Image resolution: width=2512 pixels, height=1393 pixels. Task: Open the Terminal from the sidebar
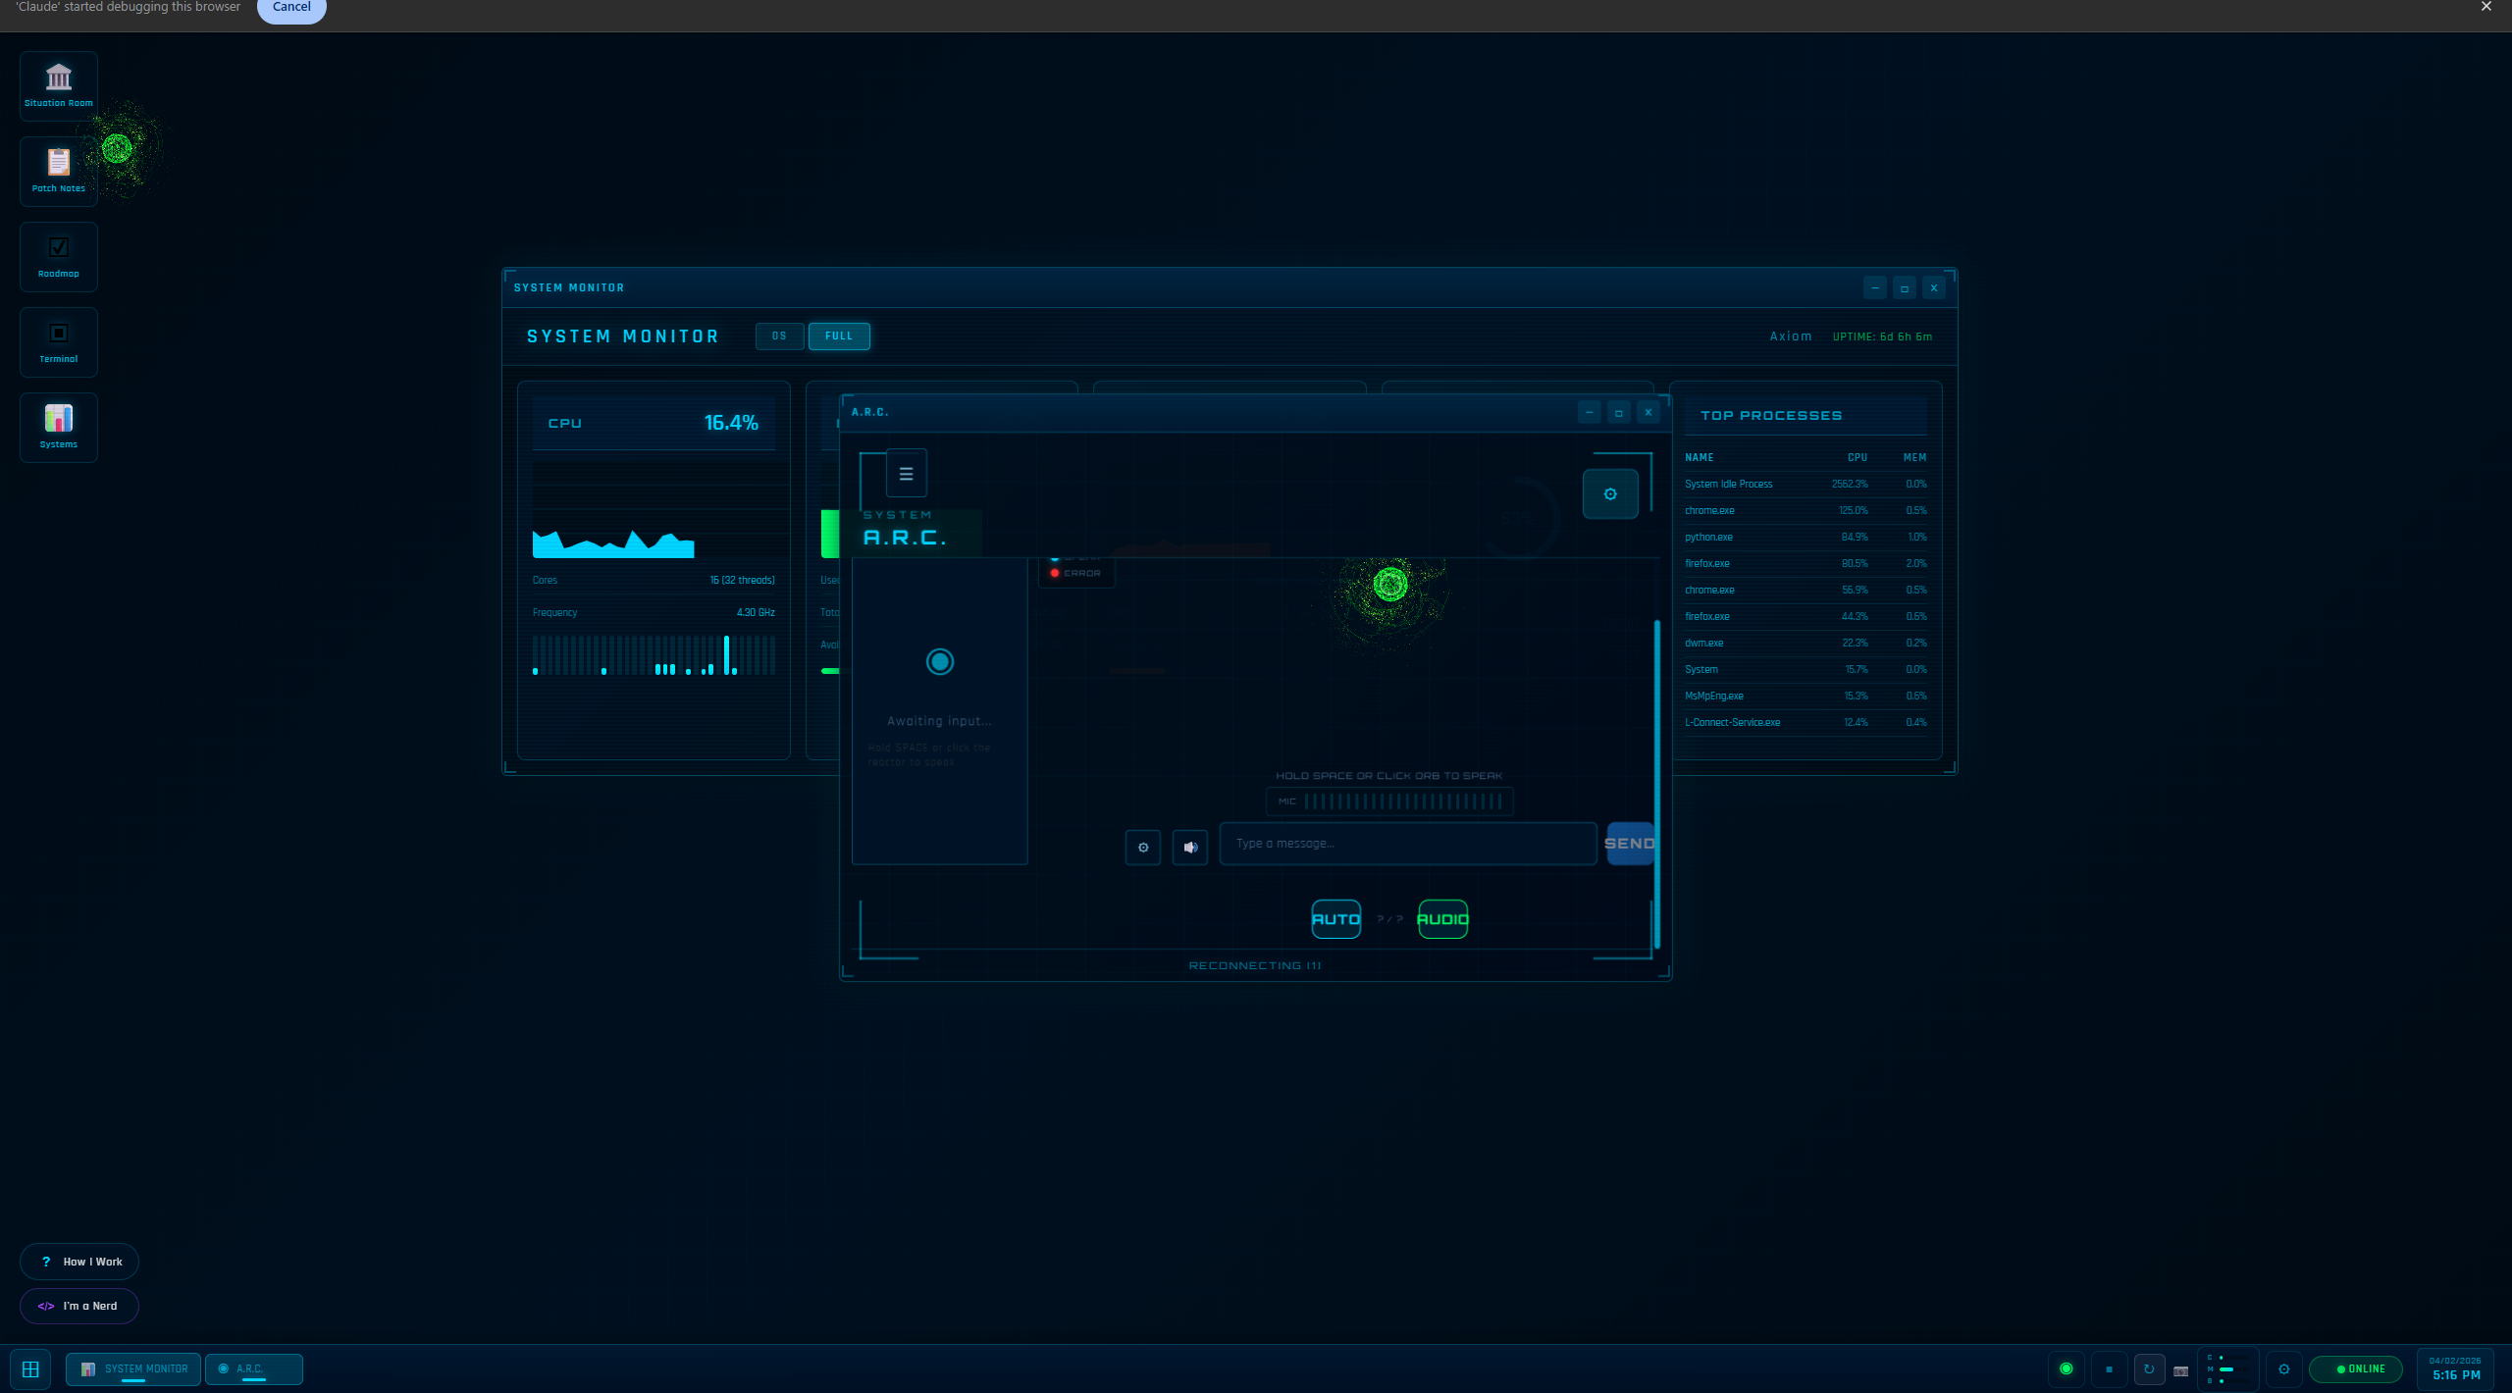[58, 341]
